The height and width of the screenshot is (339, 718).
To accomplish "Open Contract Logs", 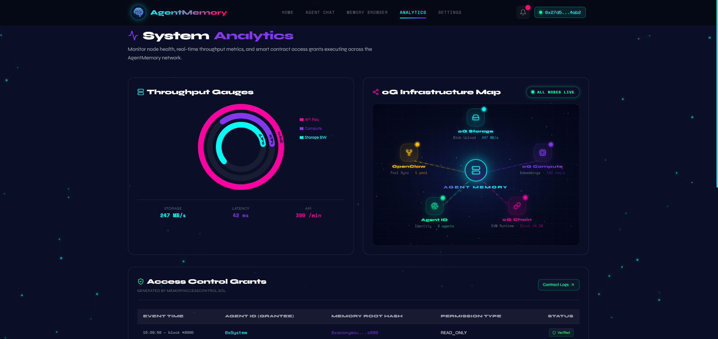I will pyautogui.click(x=559, y=285).
